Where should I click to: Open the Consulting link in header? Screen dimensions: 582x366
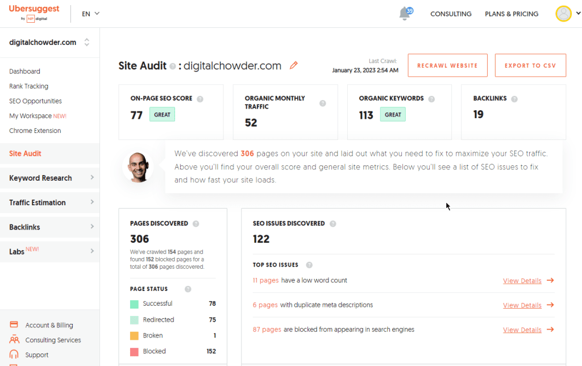[451, 14]
